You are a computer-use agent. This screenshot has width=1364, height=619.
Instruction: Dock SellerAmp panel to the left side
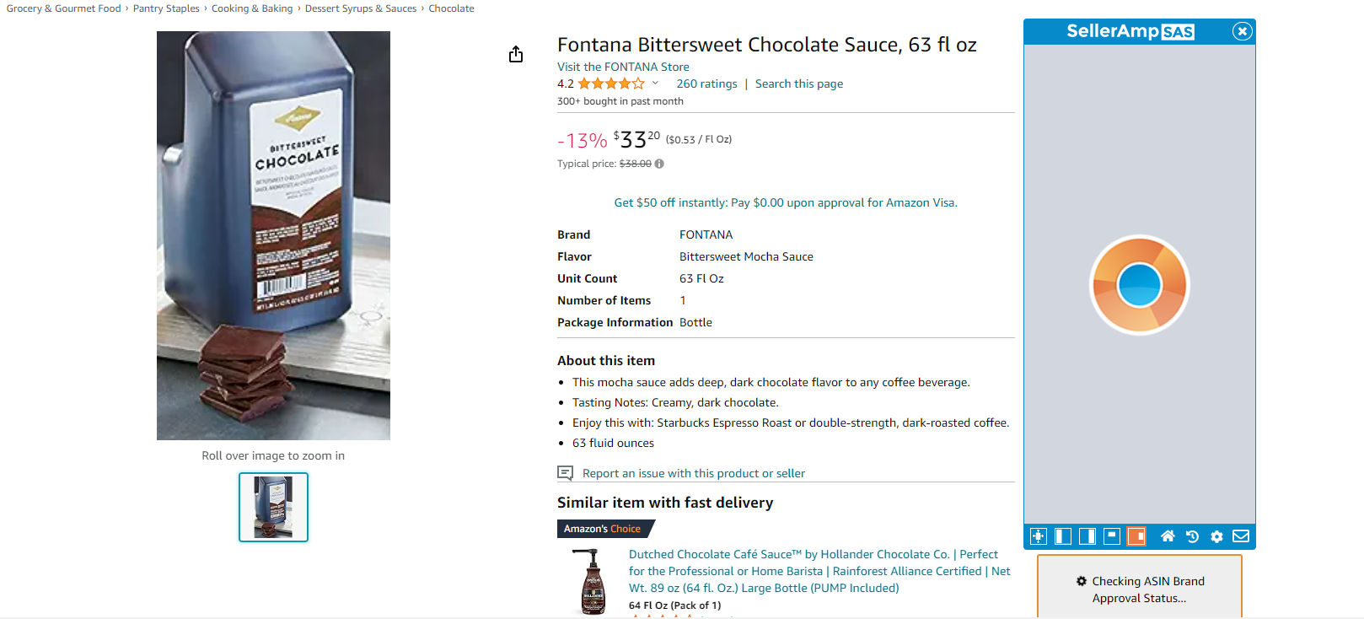[x=1063, y=536]
